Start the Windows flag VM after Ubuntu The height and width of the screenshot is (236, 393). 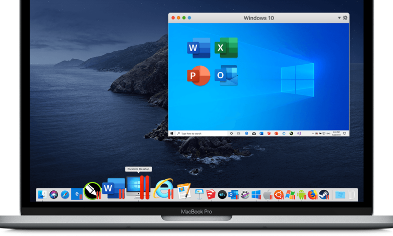(290, 195)
